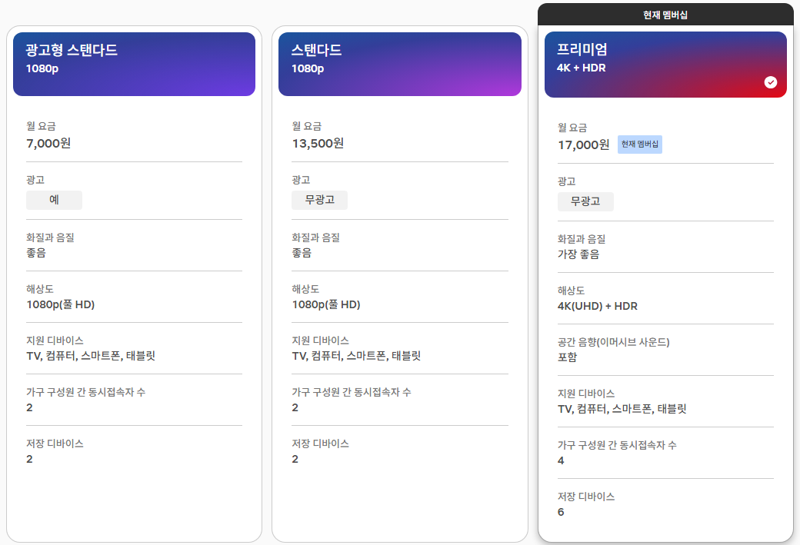
Task: Click the 13,500원 monthly price
Action: pos(318,143)
